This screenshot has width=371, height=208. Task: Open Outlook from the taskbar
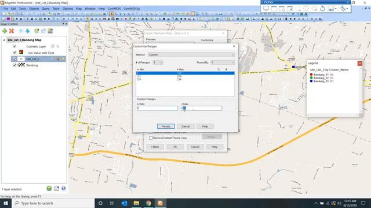[x=124, y=203]
